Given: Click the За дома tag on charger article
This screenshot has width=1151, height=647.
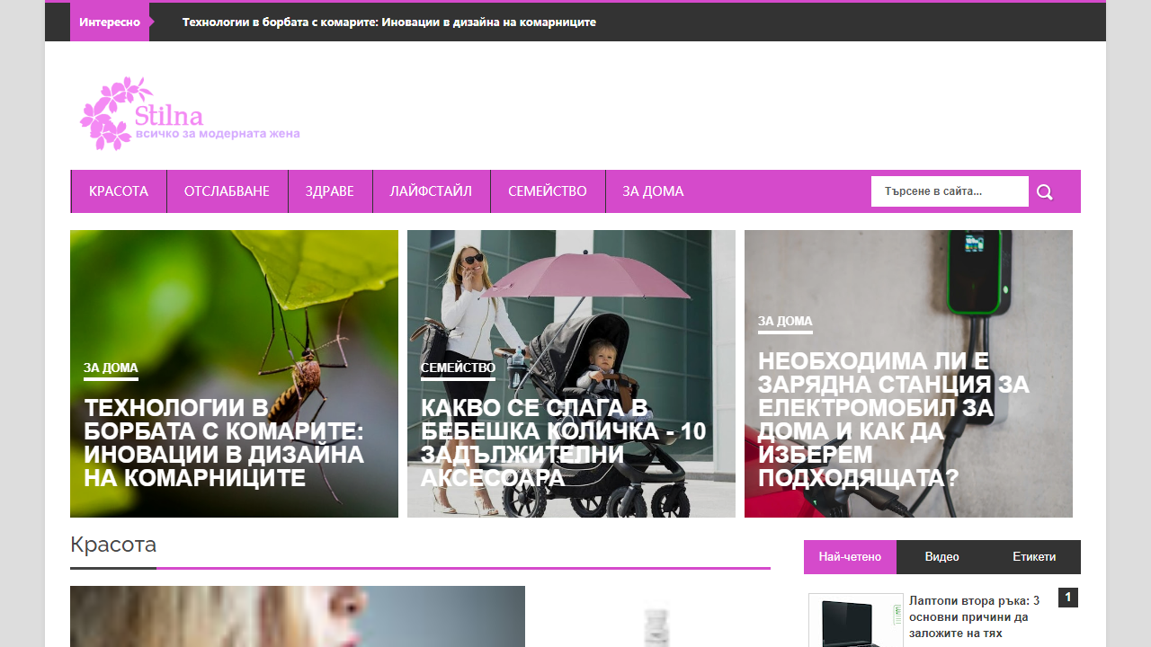Looking at the screenshot, I should click(x=784, y=321).
